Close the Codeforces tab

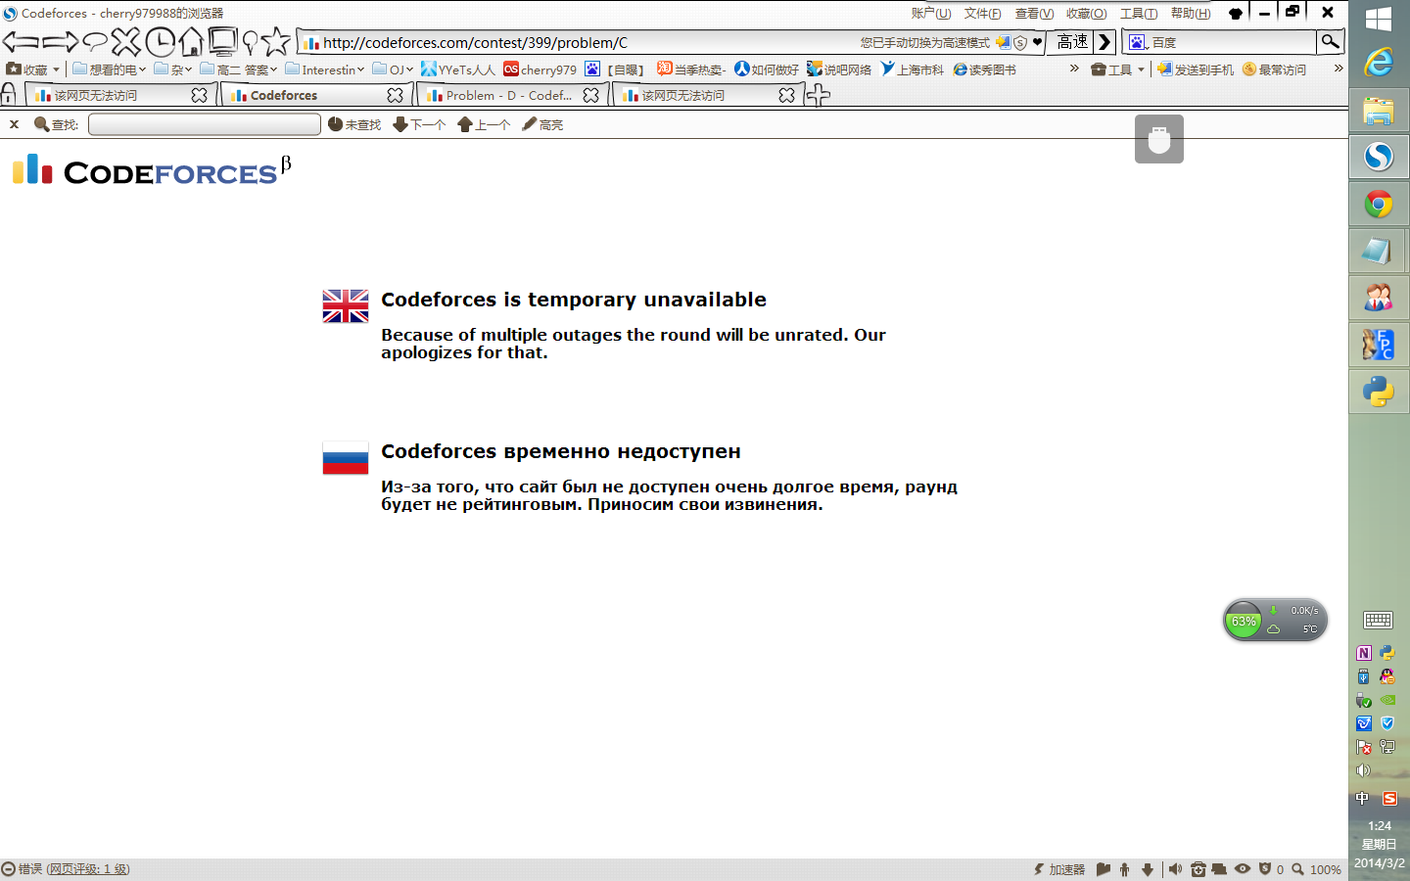point(396,95)
